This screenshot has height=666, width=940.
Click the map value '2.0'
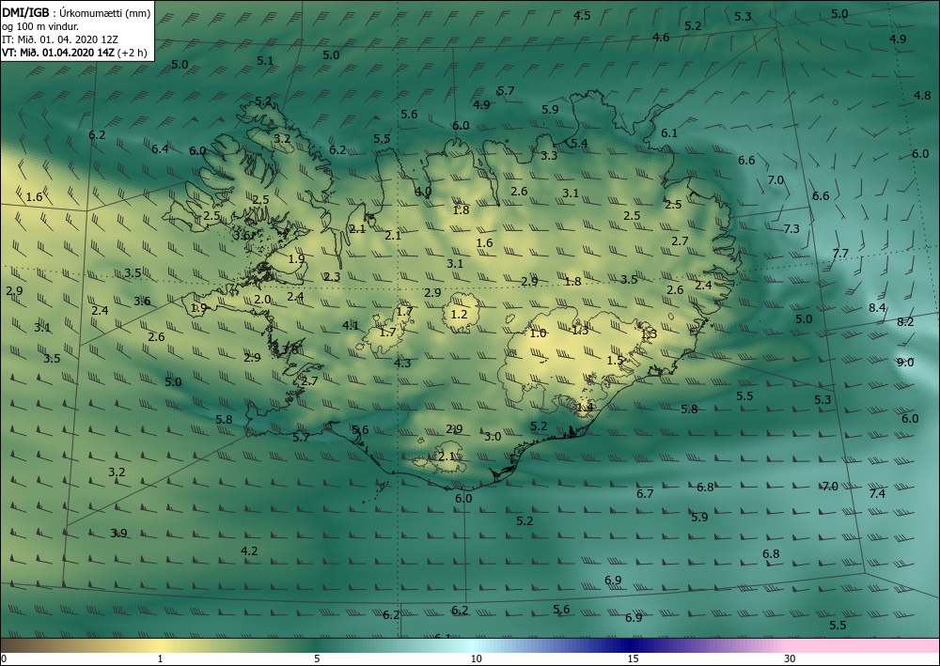pyautogui.click(x=262, y=300)
